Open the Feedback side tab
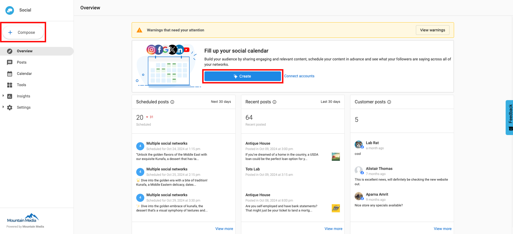 point(510,117)
